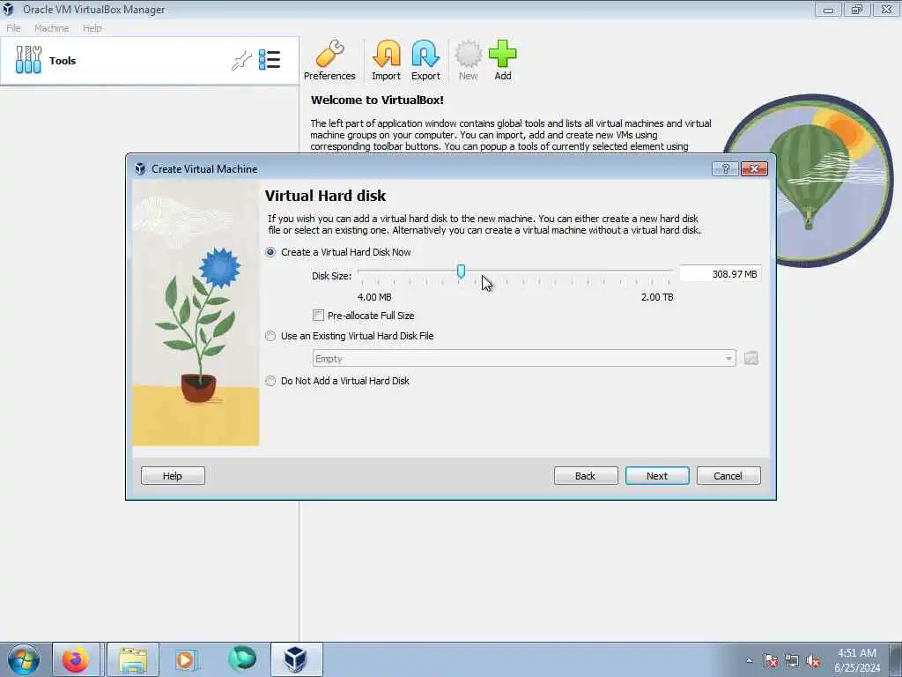Open the Windows Start menu orb

pos(24,659)
